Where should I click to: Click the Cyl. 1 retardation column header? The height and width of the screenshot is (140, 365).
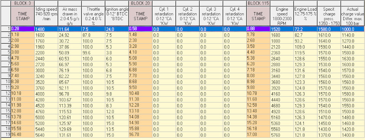point(164,16)
